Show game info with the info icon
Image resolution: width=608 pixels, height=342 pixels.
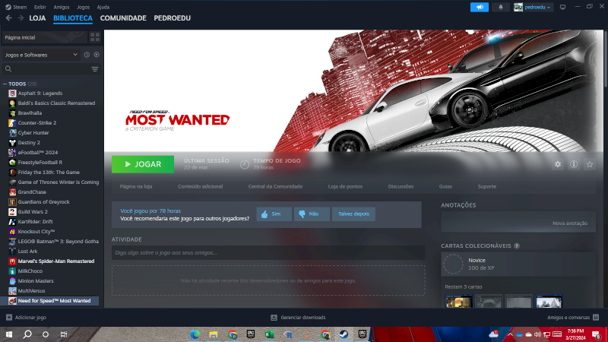(574, 164)
